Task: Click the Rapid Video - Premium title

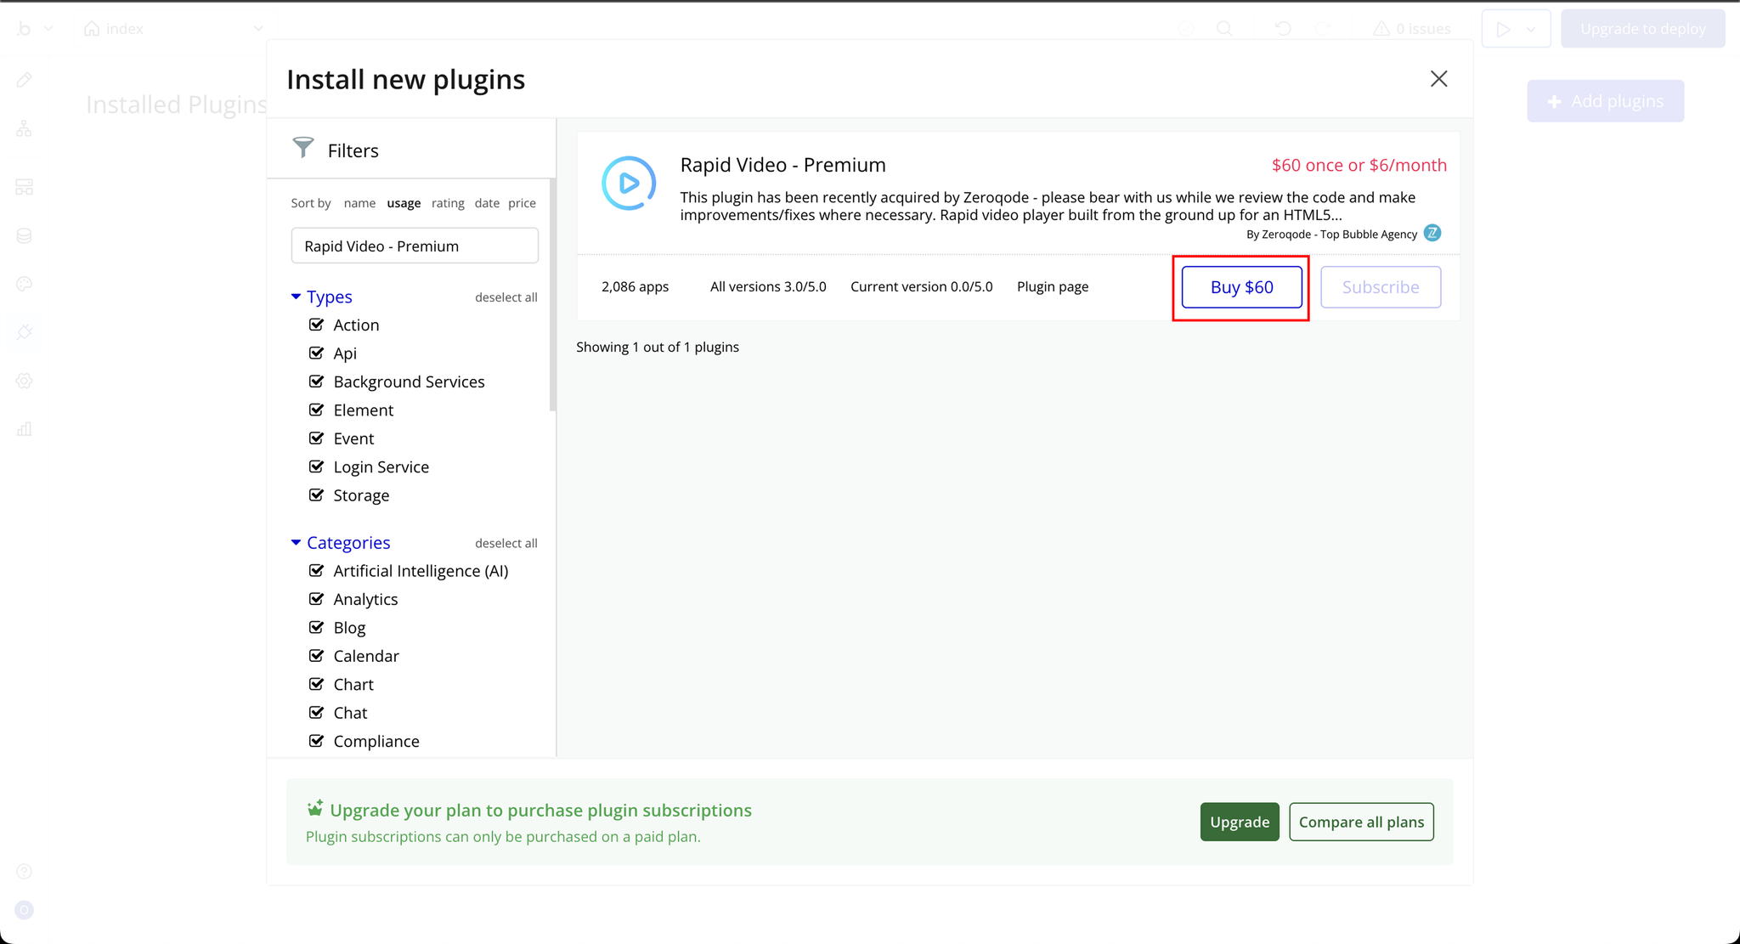Action: 782,165
